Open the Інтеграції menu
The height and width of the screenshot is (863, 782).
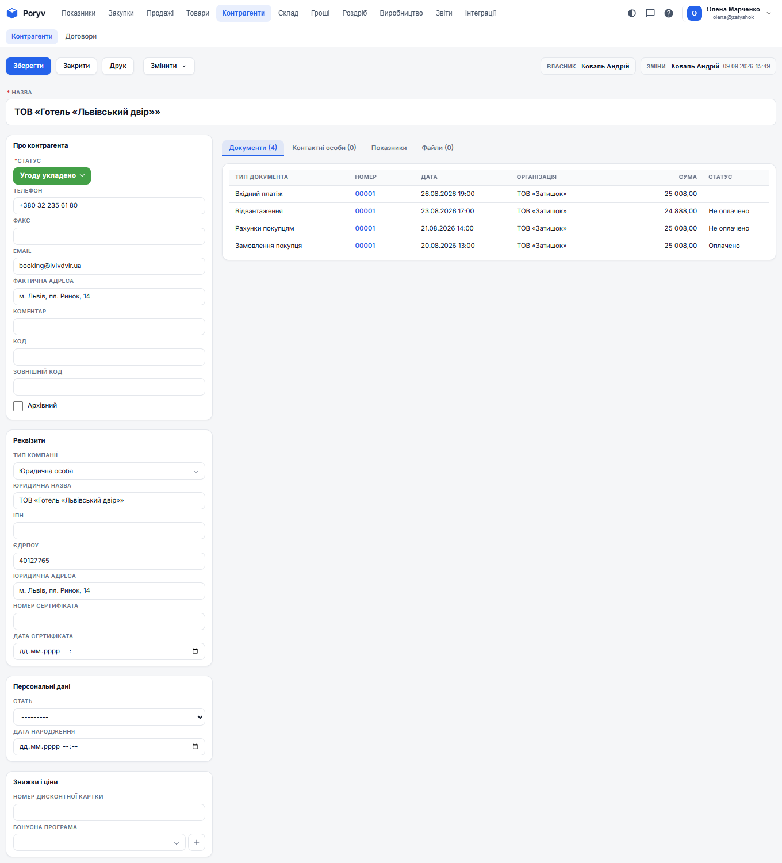480,13
